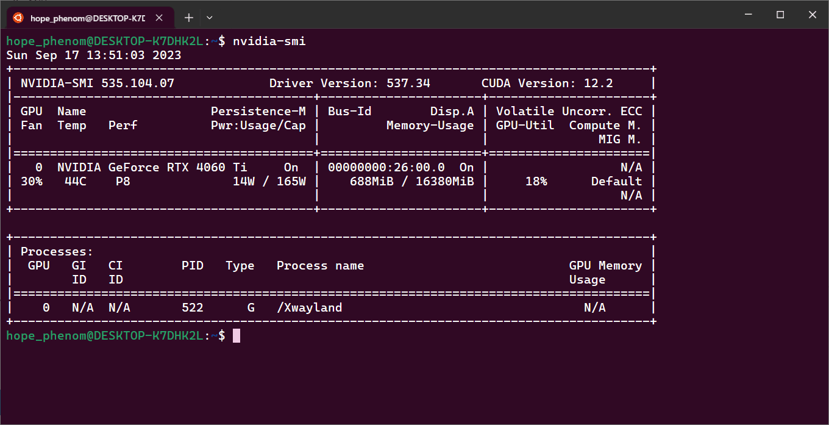Image resolution: width=829 pixels, height=425 pixels.
Task: Click 'NVIDIA-SMI 535.104.07' text
Action: tap(98, 84)
